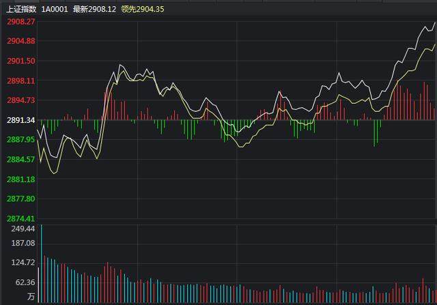
Task: Click the 2887.95 price axis label
Action: click(21, 139)
